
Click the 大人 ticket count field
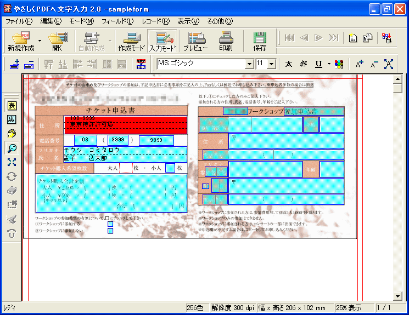click(126, 168)
